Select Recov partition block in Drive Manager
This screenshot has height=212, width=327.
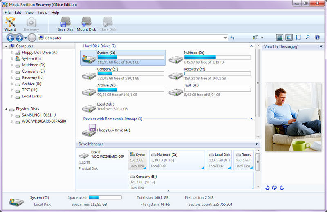coord(244,160)
